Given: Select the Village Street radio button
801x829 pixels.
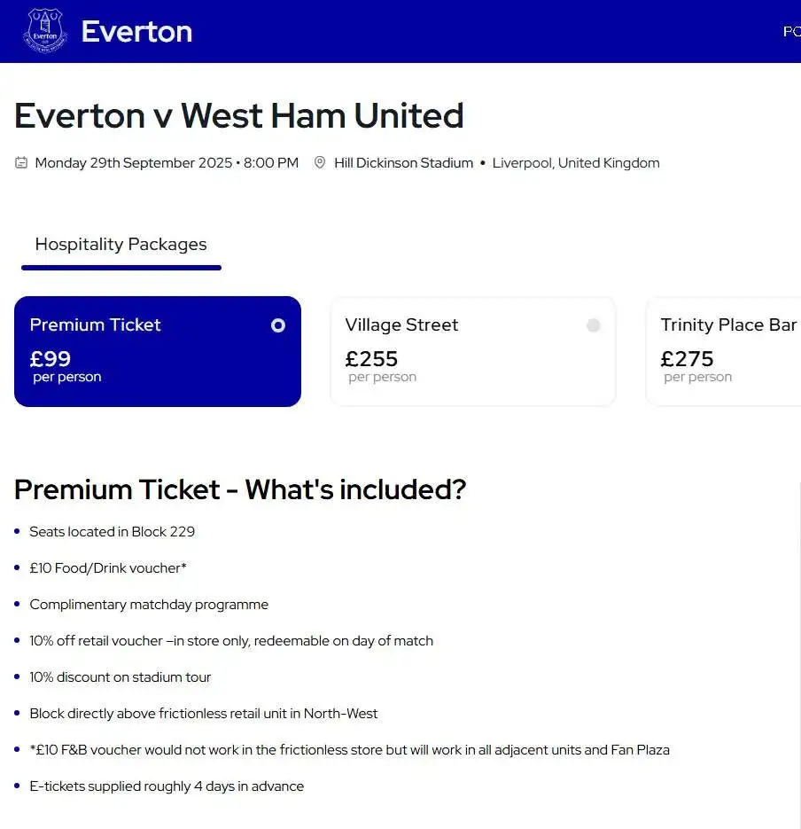Looking at the screenshot, I should pyautogui.click(x=594, y=325).
